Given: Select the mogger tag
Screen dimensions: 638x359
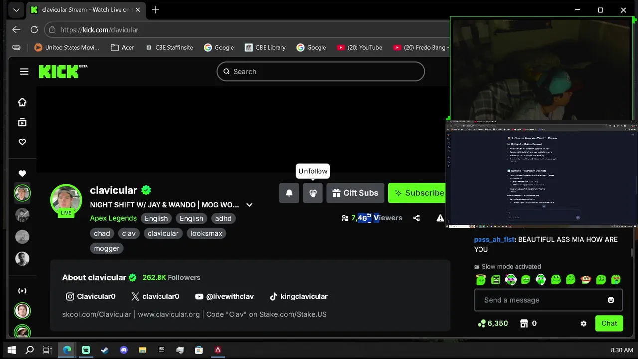Looking at the screenshot, I should [107, 248].
